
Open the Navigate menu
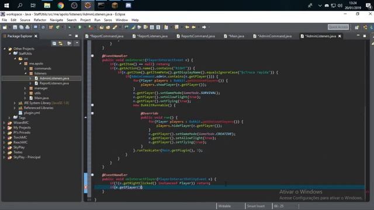(x=56, y=20)
